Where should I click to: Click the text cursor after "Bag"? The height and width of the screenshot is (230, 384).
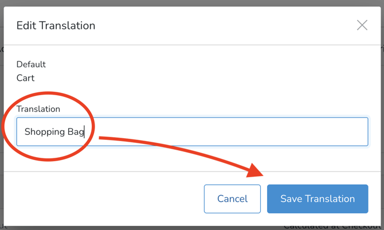[x=85, y=132]
